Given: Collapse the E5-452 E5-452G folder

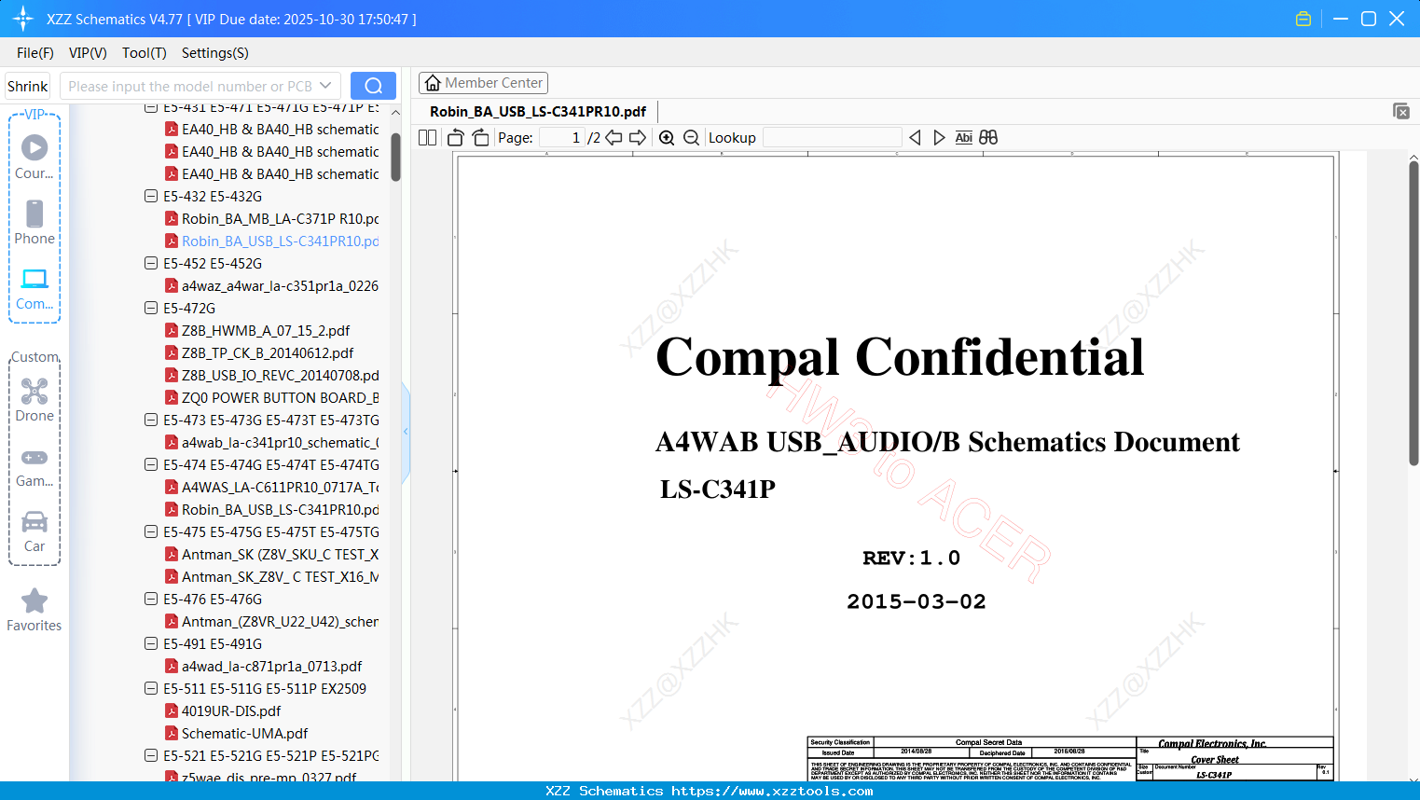Looking at the screenshot, I should pyautogui.click(x=151, y=263).
